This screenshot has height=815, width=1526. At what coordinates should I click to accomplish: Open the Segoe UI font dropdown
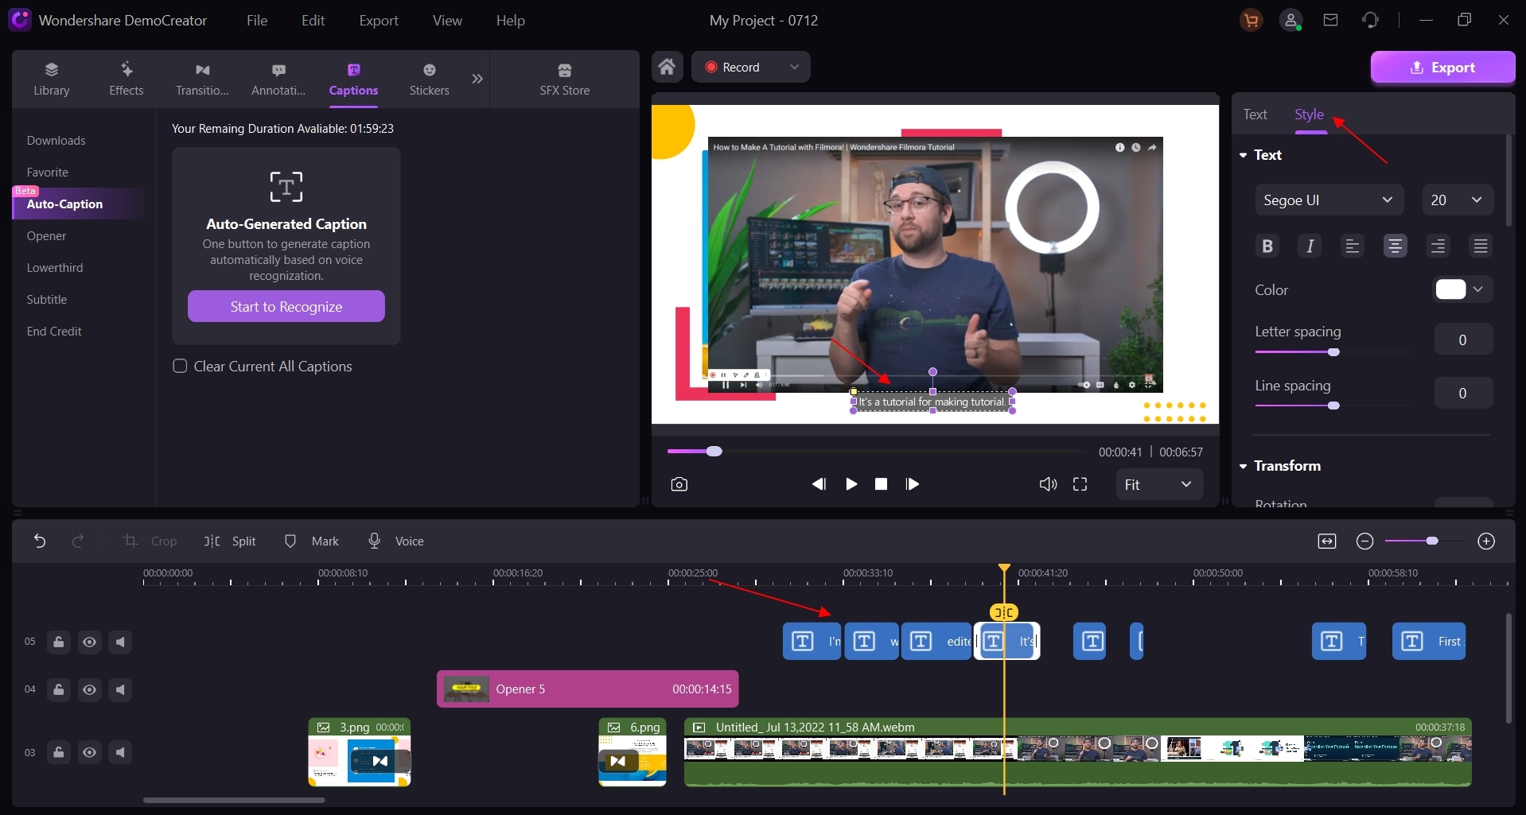[1329, 200]
